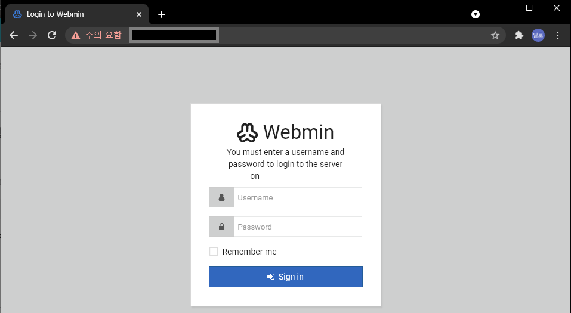The height and width of the screenshot is (313, 571).
Task: Click the user icon beside Username
Action: tap(221, 197)
